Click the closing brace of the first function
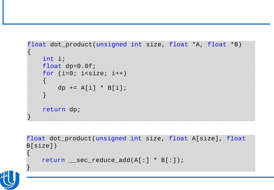Image resolution: width=274 pixels, height=190 pixels. tap(29, 117)
